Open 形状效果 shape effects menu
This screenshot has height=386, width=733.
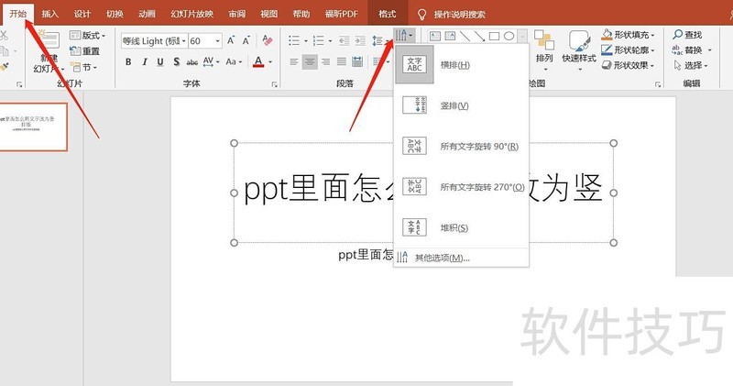(x=629, y=65)
